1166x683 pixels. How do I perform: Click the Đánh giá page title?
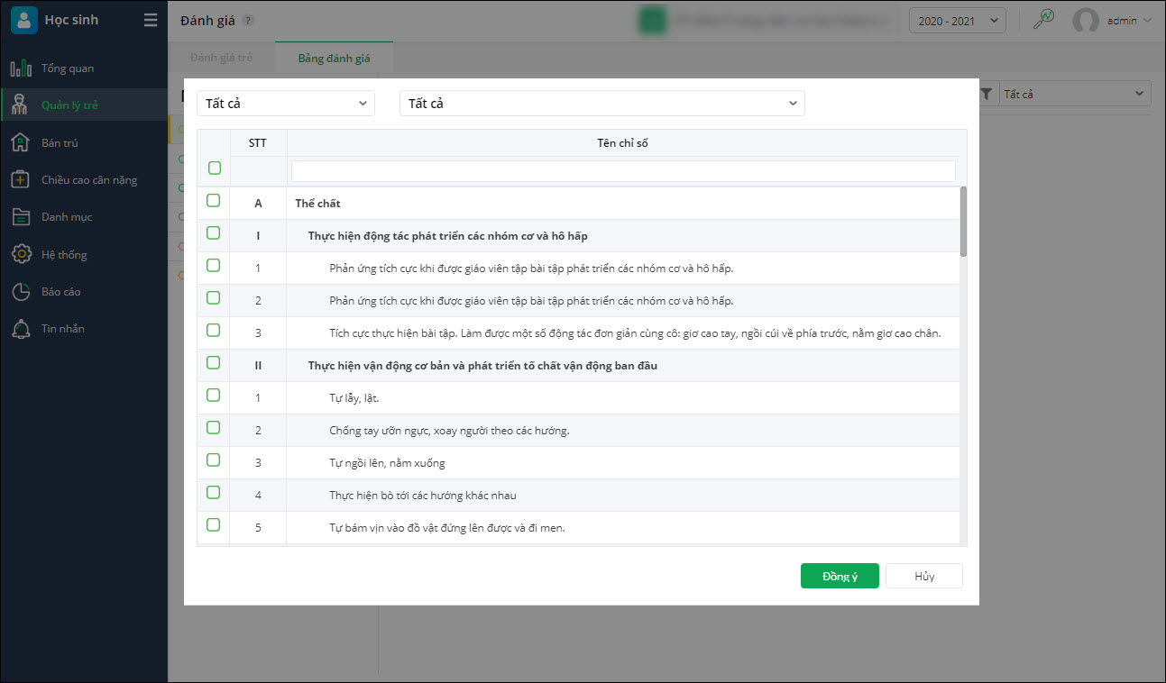tap(208, 21)
